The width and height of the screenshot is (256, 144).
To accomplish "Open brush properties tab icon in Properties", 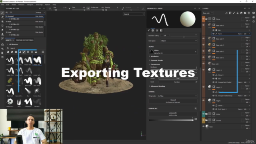I will [149, 30].
